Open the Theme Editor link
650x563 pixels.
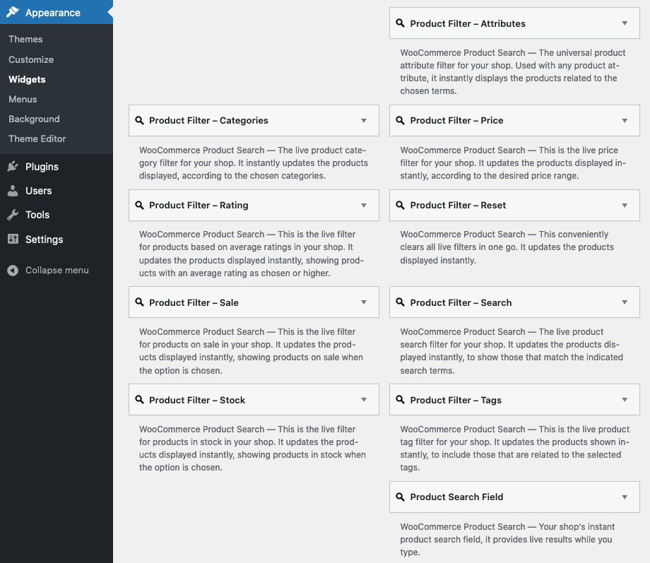point(37,139)
